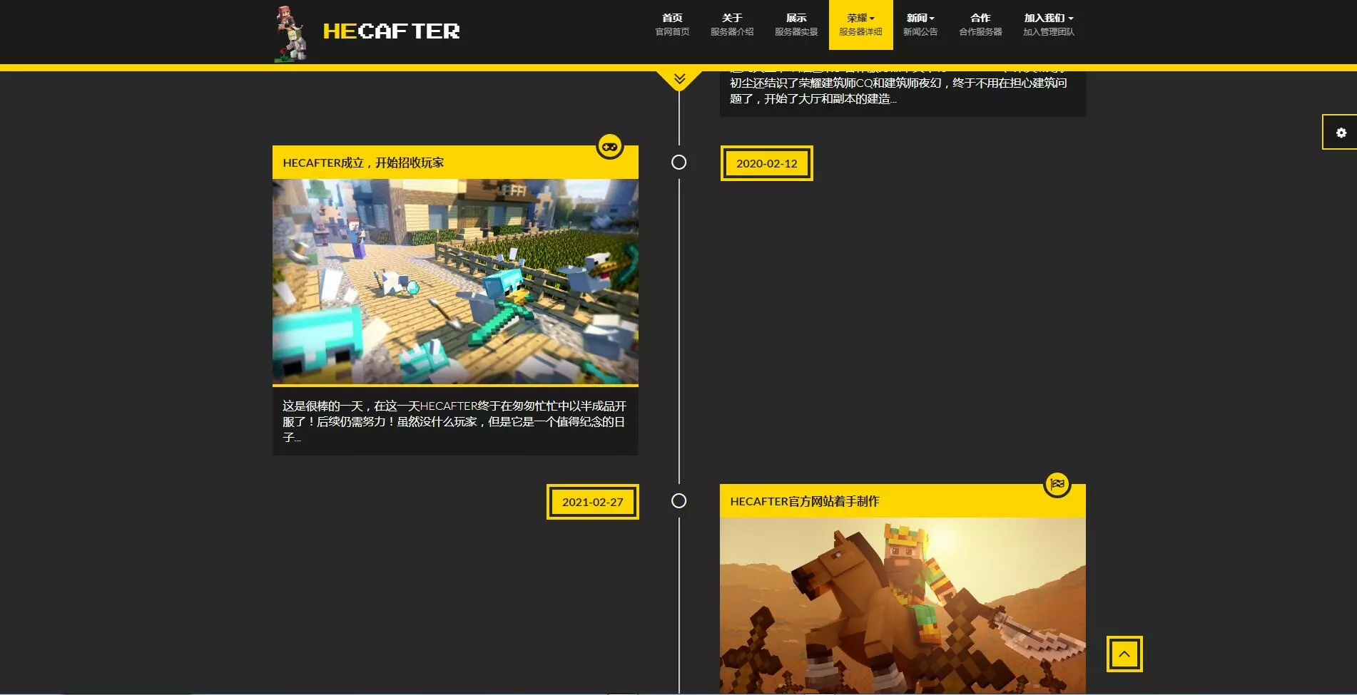The image size is (1357, 695).
Task: Click the text starting 这是很棒的一天
Action: click(454, 421)
